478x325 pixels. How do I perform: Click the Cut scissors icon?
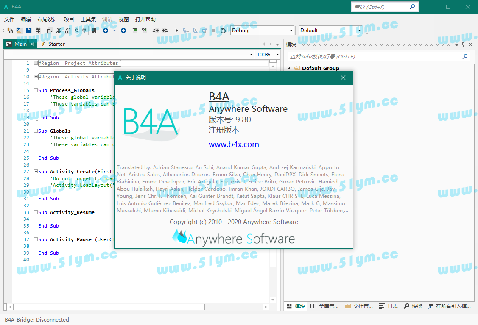[59, 30]
